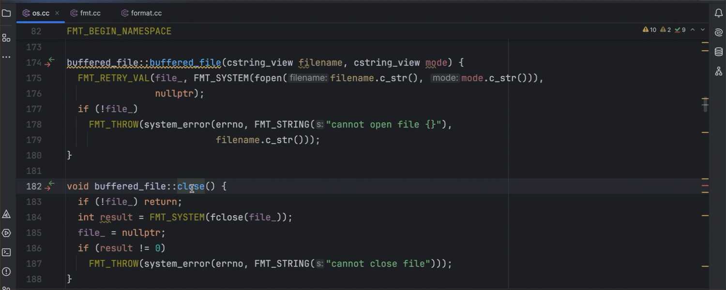Click the fclose call on line 184
This screenshot has height=290, width=726.
point(227,217)
